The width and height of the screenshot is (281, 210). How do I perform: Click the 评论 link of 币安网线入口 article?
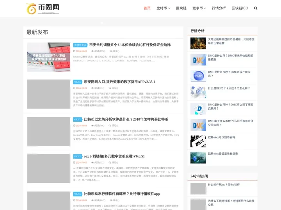point(114,88)
